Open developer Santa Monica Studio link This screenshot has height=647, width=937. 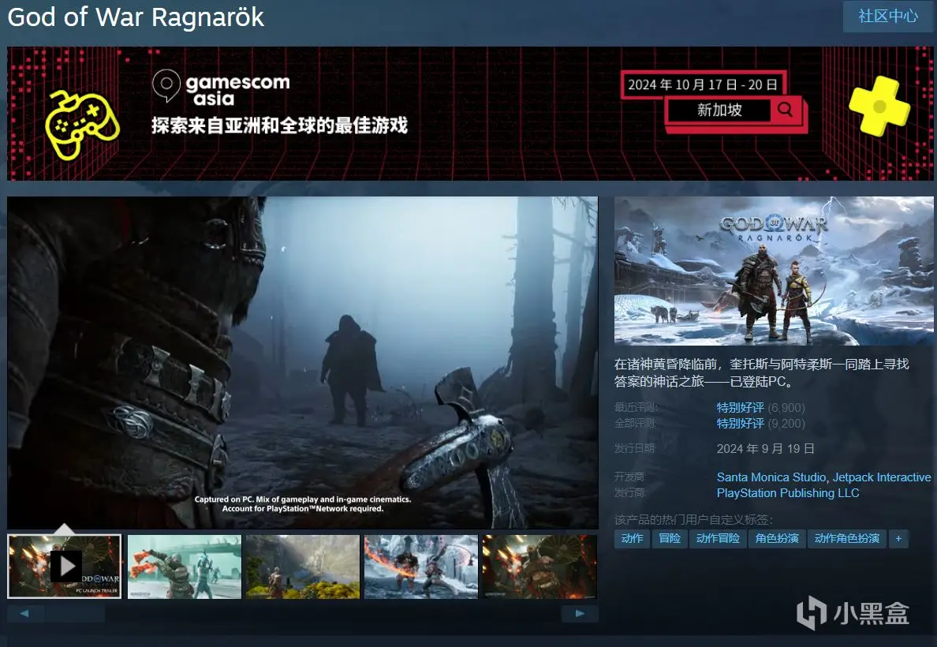771,477
